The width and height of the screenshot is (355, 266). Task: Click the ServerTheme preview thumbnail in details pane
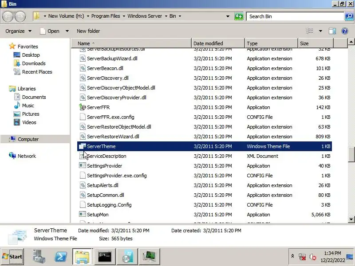pyautogui.click(x=17, y=236)
